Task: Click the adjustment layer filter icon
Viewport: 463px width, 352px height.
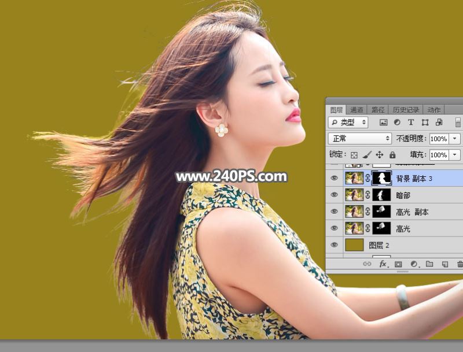Action: click(397, 123)
